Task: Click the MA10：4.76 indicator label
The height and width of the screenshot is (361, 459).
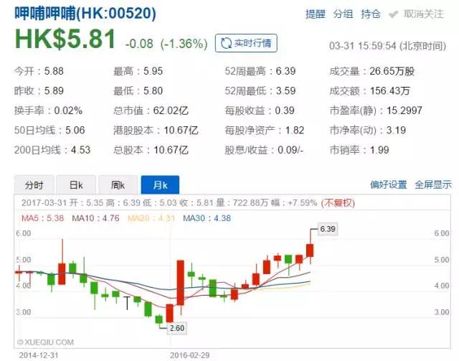Action: click(95, 218)
